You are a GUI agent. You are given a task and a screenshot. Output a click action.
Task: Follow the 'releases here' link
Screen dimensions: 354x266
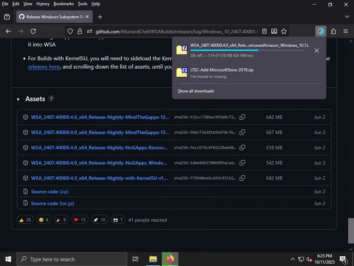(x=44, y=67)
